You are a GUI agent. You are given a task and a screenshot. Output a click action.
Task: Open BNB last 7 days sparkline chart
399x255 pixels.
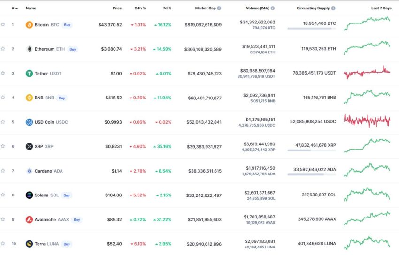[367, 97]
